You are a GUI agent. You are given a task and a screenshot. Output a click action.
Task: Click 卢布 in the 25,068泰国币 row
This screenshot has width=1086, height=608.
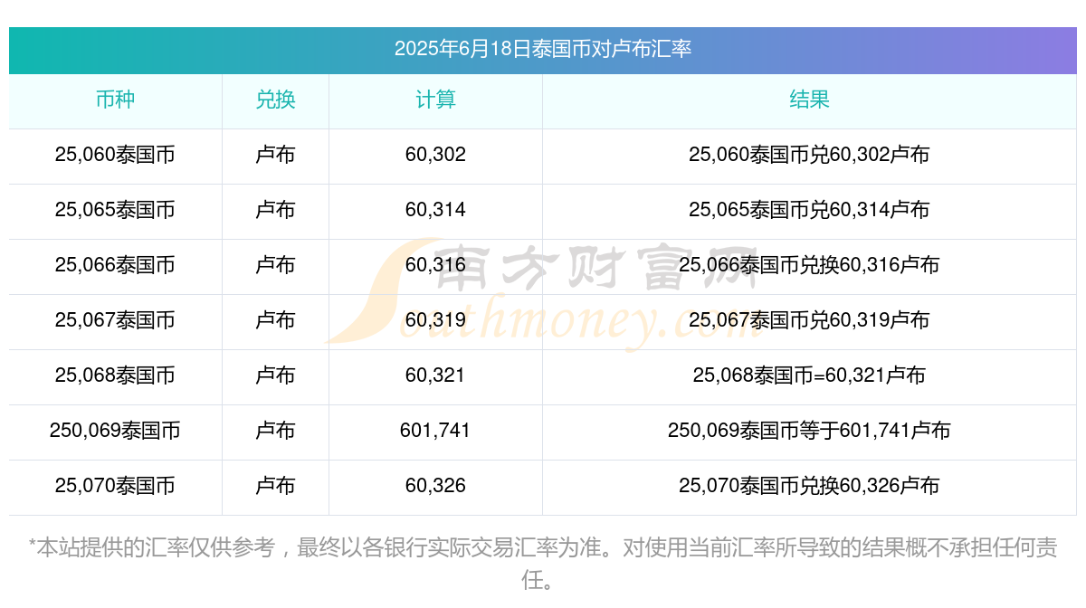pyautogui.click(x=275, y=375)
